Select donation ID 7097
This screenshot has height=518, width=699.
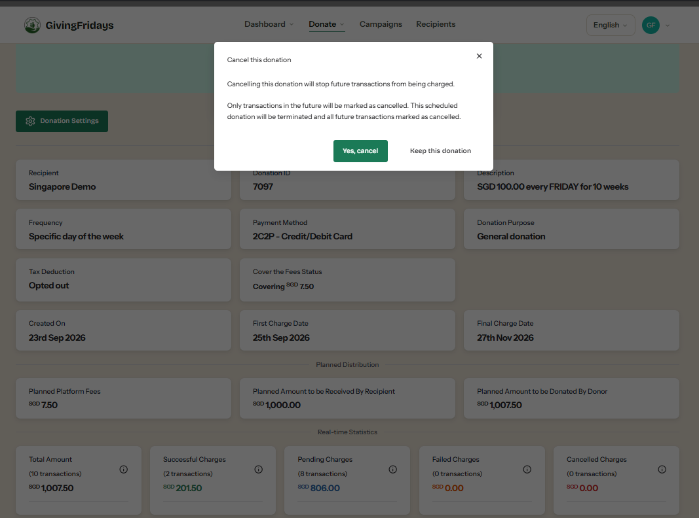click(263, 187)
